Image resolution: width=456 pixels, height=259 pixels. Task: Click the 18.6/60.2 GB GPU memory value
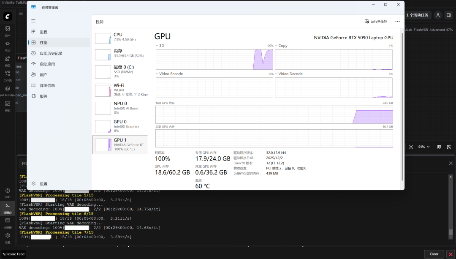[172, 172]
